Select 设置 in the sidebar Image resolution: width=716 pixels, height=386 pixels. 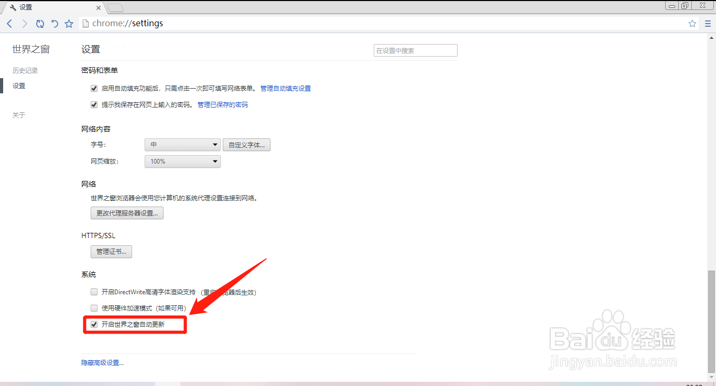pyautogui.click(x=19, y=85)
